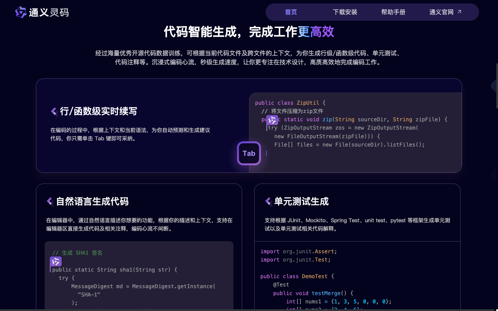Click the heading 代码智能生成，完成工作更高效
Viewport: 498px width, 311px height.
click(x=249, y=31)
